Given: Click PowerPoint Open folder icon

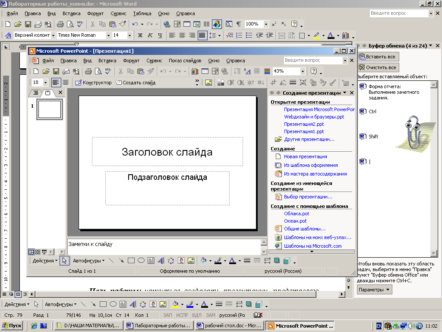Looking at the screenshot, I should pos(46,71).
